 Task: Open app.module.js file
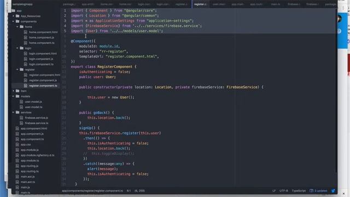click(30, 150)
